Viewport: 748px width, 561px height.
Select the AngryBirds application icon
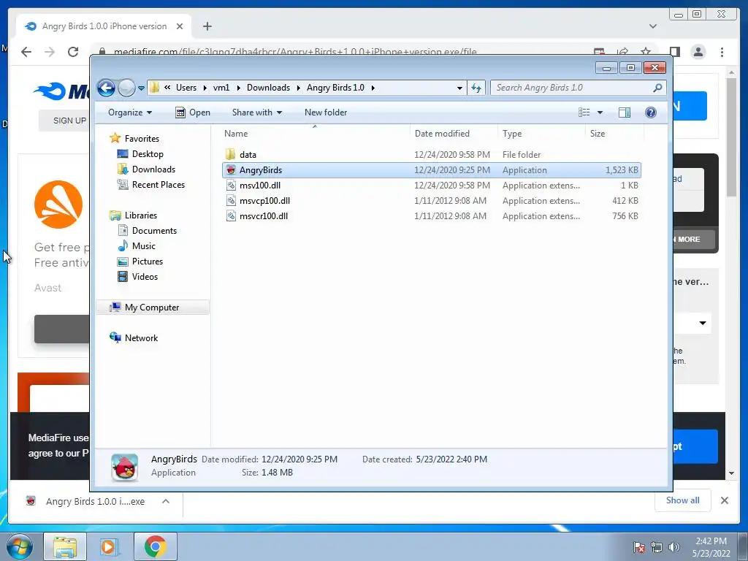pos(231,170)
